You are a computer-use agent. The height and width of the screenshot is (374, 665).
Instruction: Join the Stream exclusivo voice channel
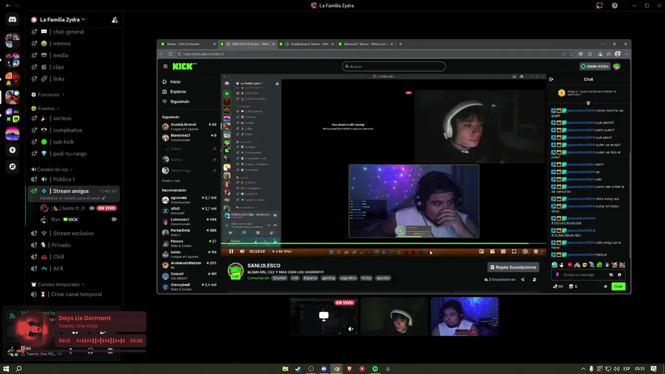click(x=74, y=233)
